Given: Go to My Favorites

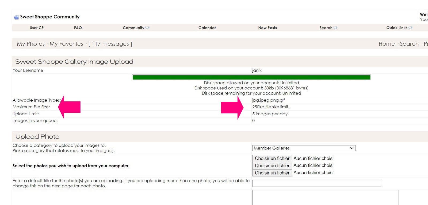Looking at the screenshot, I should pos(66,44).
